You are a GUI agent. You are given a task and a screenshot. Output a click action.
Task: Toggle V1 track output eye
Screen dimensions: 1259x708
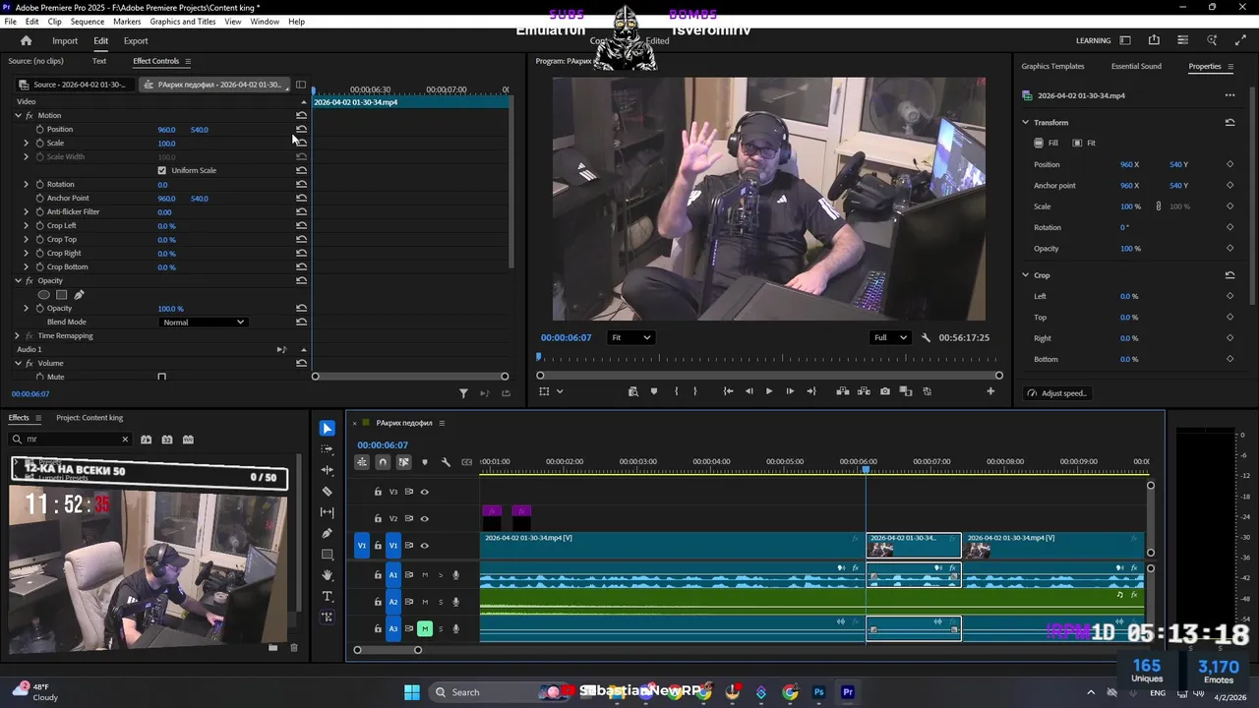tap(425, 546)
